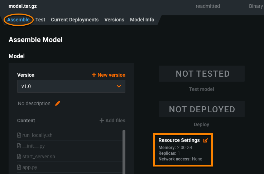Image resolution: width=264 pixels, height=174 pixels.
Task: Open the Versions tab
Action: (x=114, y=20)
